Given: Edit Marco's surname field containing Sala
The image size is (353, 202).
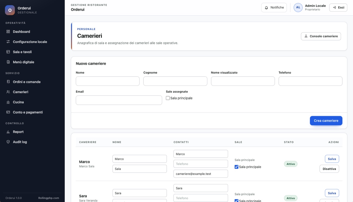Looking at the screenshot, I should 140,169.
